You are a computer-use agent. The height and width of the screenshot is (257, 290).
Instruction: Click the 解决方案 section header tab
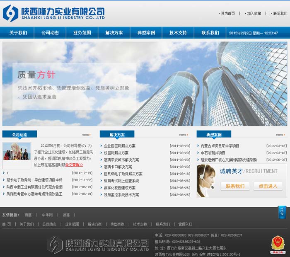[117, 134]
